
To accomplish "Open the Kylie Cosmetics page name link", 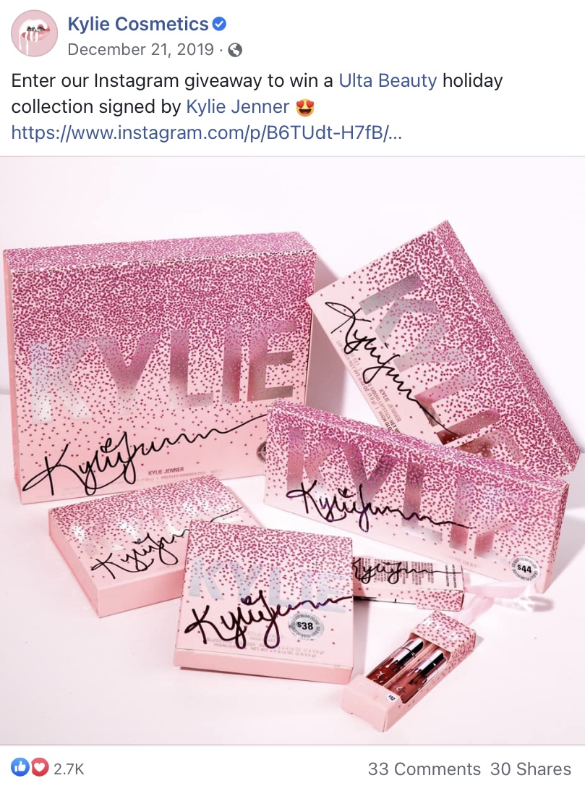I will click(137, 24).
